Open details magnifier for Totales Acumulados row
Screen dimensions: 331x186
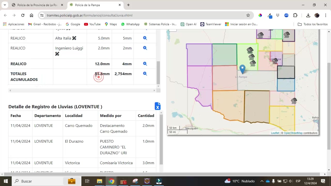click(145, 74)
